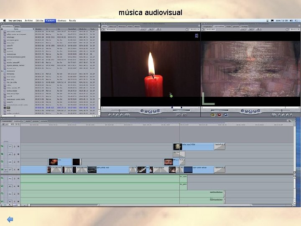Viewport: 301px width, 226px height.
Task: Click Go to Previous Edit in Viewer
Action: pos(142,111)
